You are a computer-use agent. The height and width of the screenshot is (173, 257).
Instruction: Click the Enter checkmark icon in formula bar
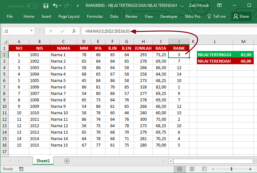coord(62,31)
